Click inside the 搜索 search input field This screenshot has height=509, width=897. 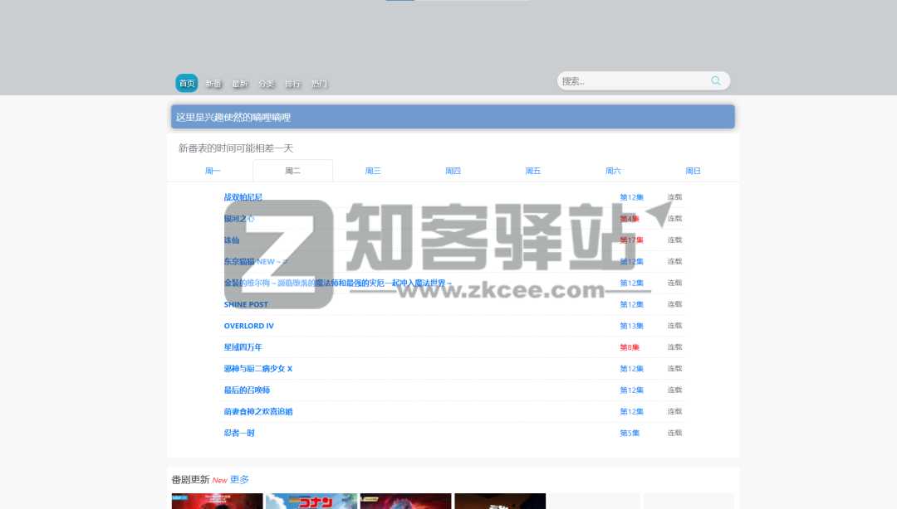[x=631, y=80]
